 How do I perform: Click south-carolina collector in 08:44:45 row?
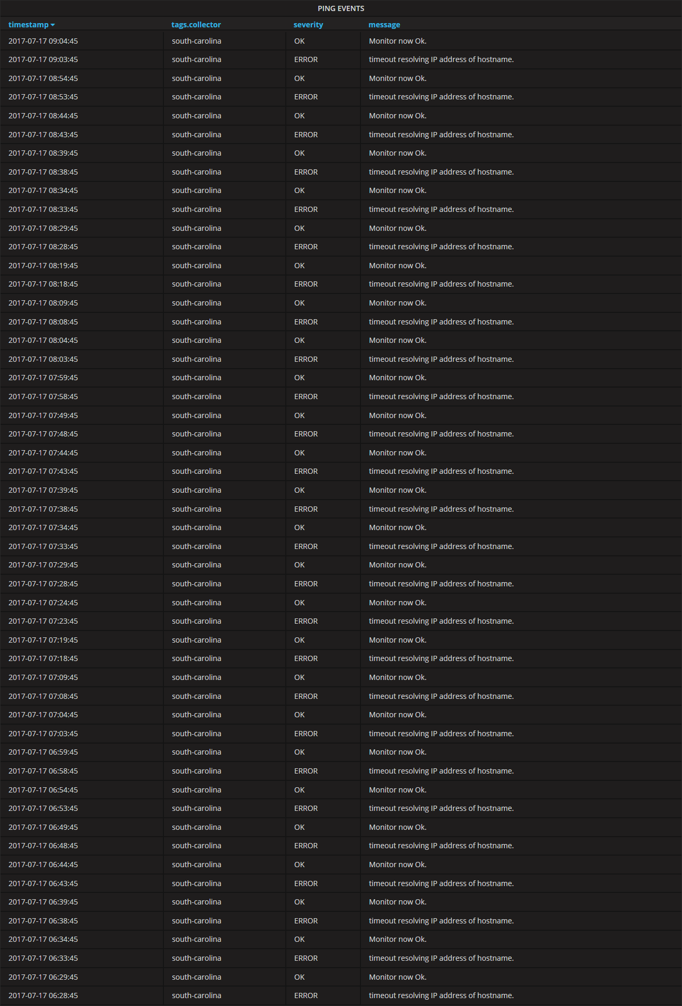[x=196, y=116]
